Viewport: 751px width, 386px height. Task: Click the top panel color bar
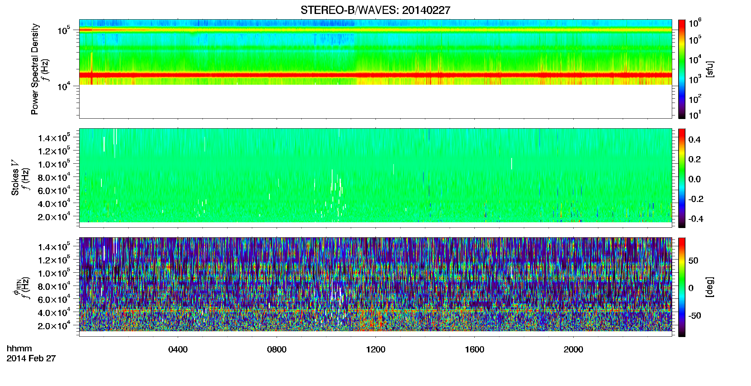[x=682, y=69]
